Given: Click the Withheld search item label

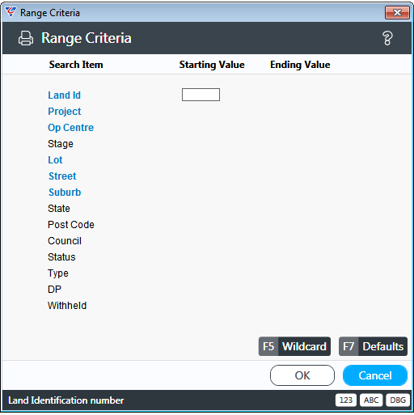Looking at the screenshot, I should point(67,306).
